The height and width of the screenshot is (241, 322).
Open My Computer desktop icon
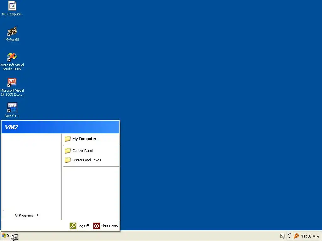[12, 8]
